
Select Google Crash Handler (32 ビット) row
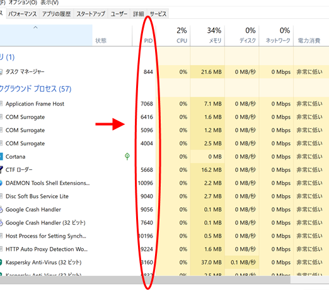click(x=164, y=223)
